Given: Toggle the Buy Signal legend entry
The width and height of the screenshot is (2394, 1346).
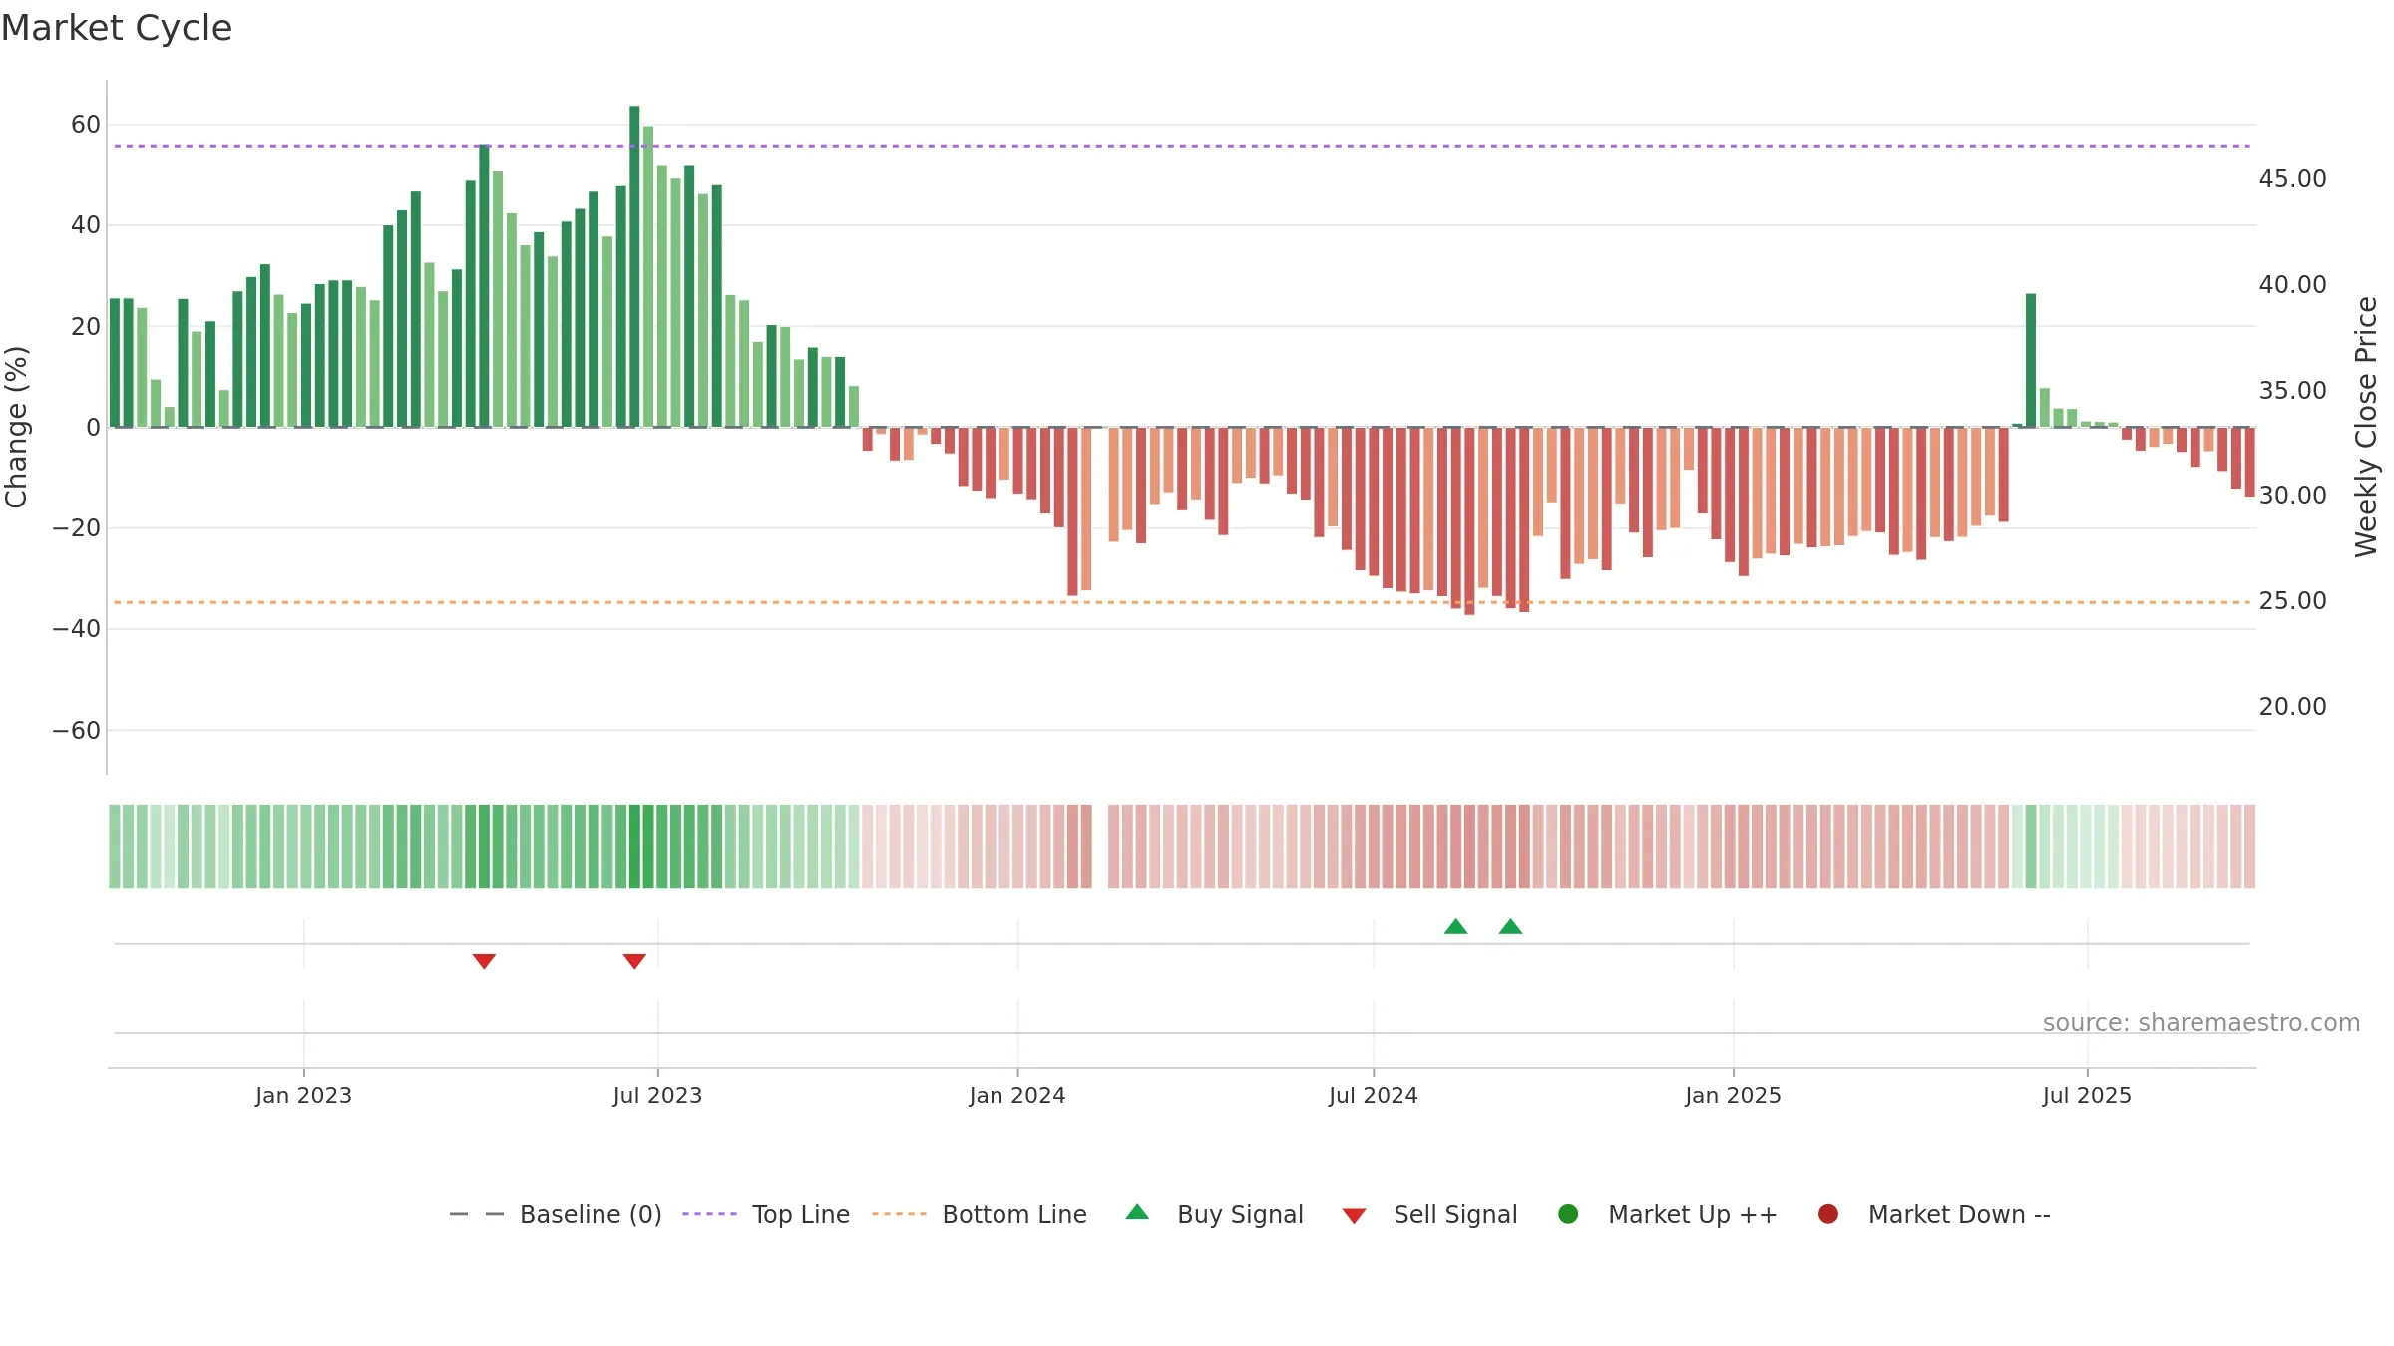Looking at the screenshot, I should click(1214, 1214).
